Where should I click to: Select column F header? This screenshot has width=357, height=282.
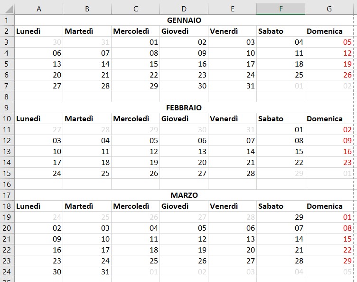(x=281, y=9)
